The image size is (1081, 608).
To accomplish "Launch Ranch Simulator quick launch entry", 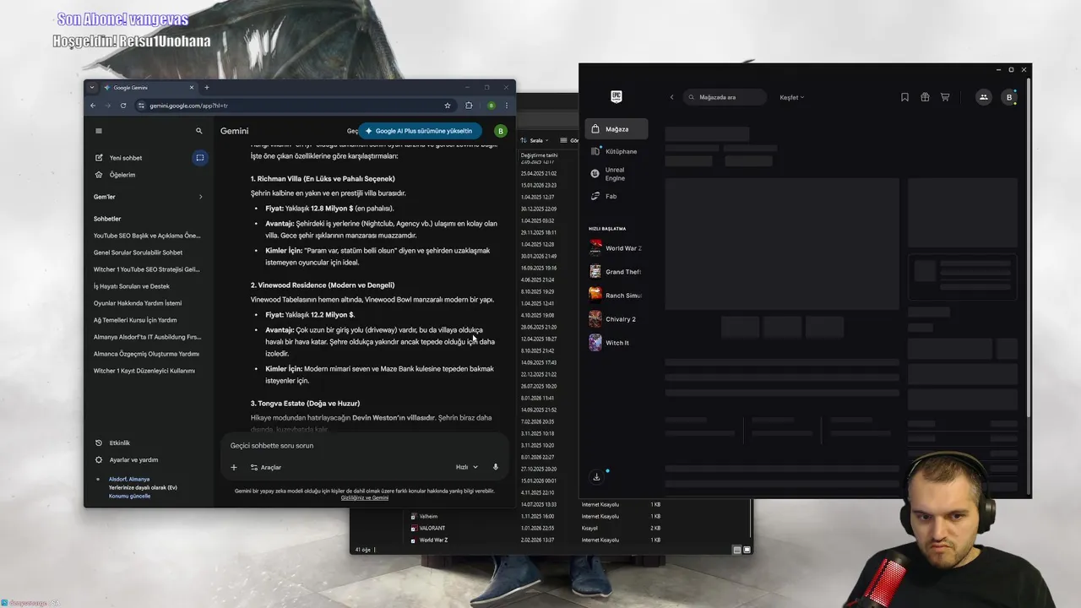I will coord(616,296).
